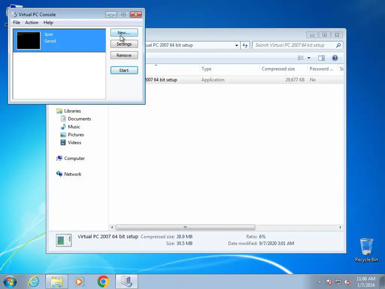
Task: Click the Virtual PC Console title bar icon
Action: [x=14, y=15]
